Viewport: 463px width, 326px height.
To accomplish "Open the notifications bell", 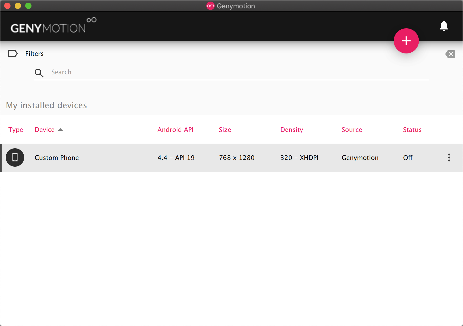I will 444,26.
